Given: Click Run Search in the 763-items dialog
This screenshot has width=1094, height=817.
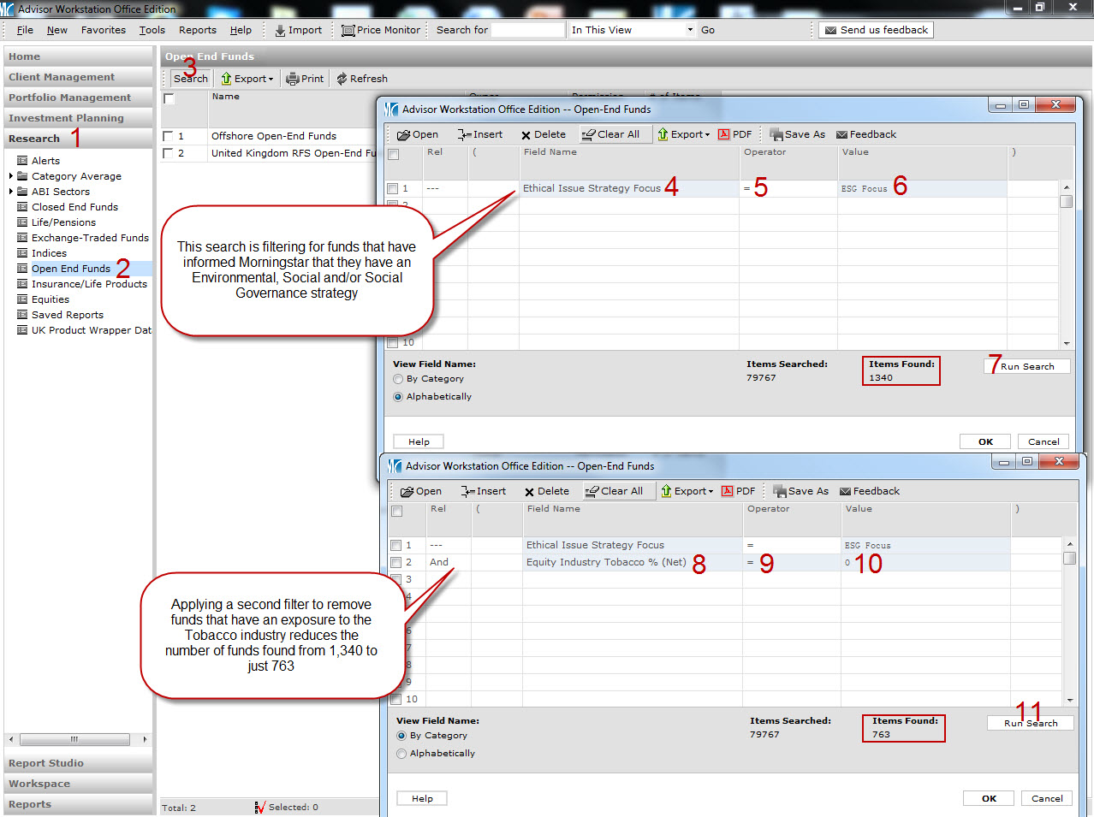Looking at the screenshot, I should 1030,723.
